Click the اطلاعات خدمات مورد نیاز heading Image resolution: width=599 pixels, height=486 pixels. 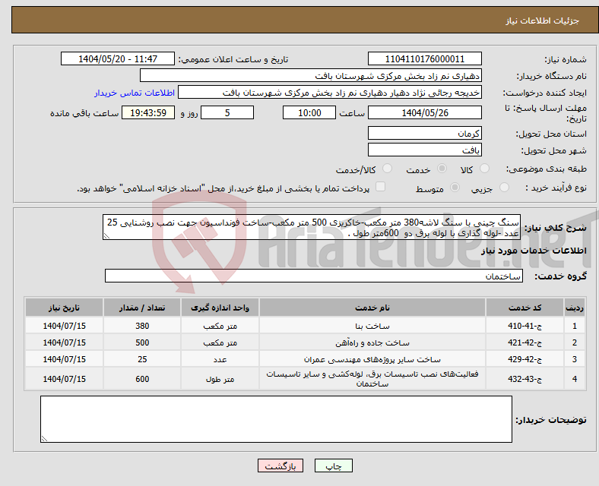[x=534, y=251]
